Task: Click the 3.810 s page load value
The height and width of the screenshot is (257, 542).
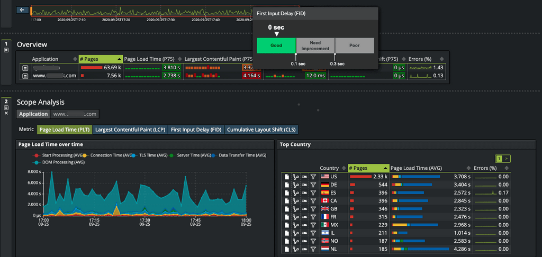Action: pos(172,68)
